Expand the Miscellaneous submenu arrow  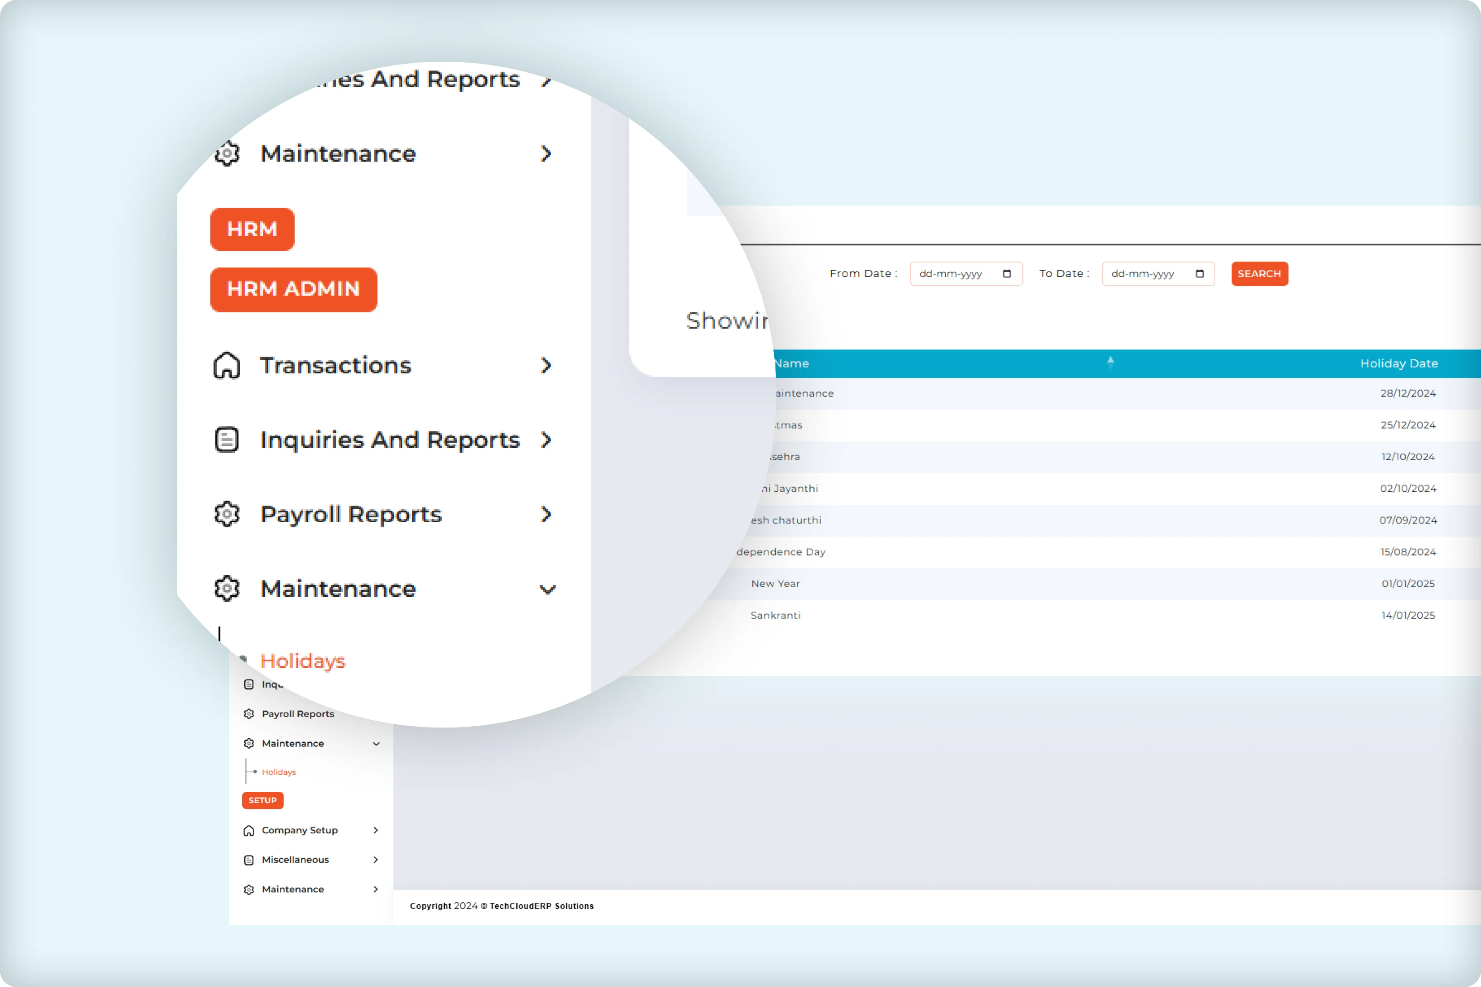(x=375, y=860)
